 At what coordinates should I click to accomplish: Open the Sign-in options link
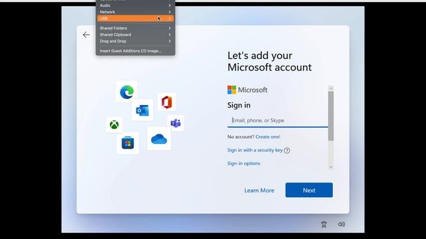[244, 163]
